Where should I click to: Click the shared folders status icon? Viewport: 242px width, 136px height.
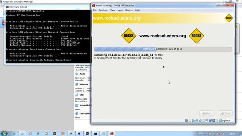tap(204, 121)
